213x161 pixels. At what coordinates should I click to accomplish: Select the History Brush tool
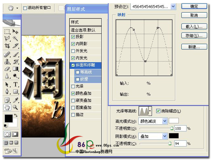pos(15,62)
